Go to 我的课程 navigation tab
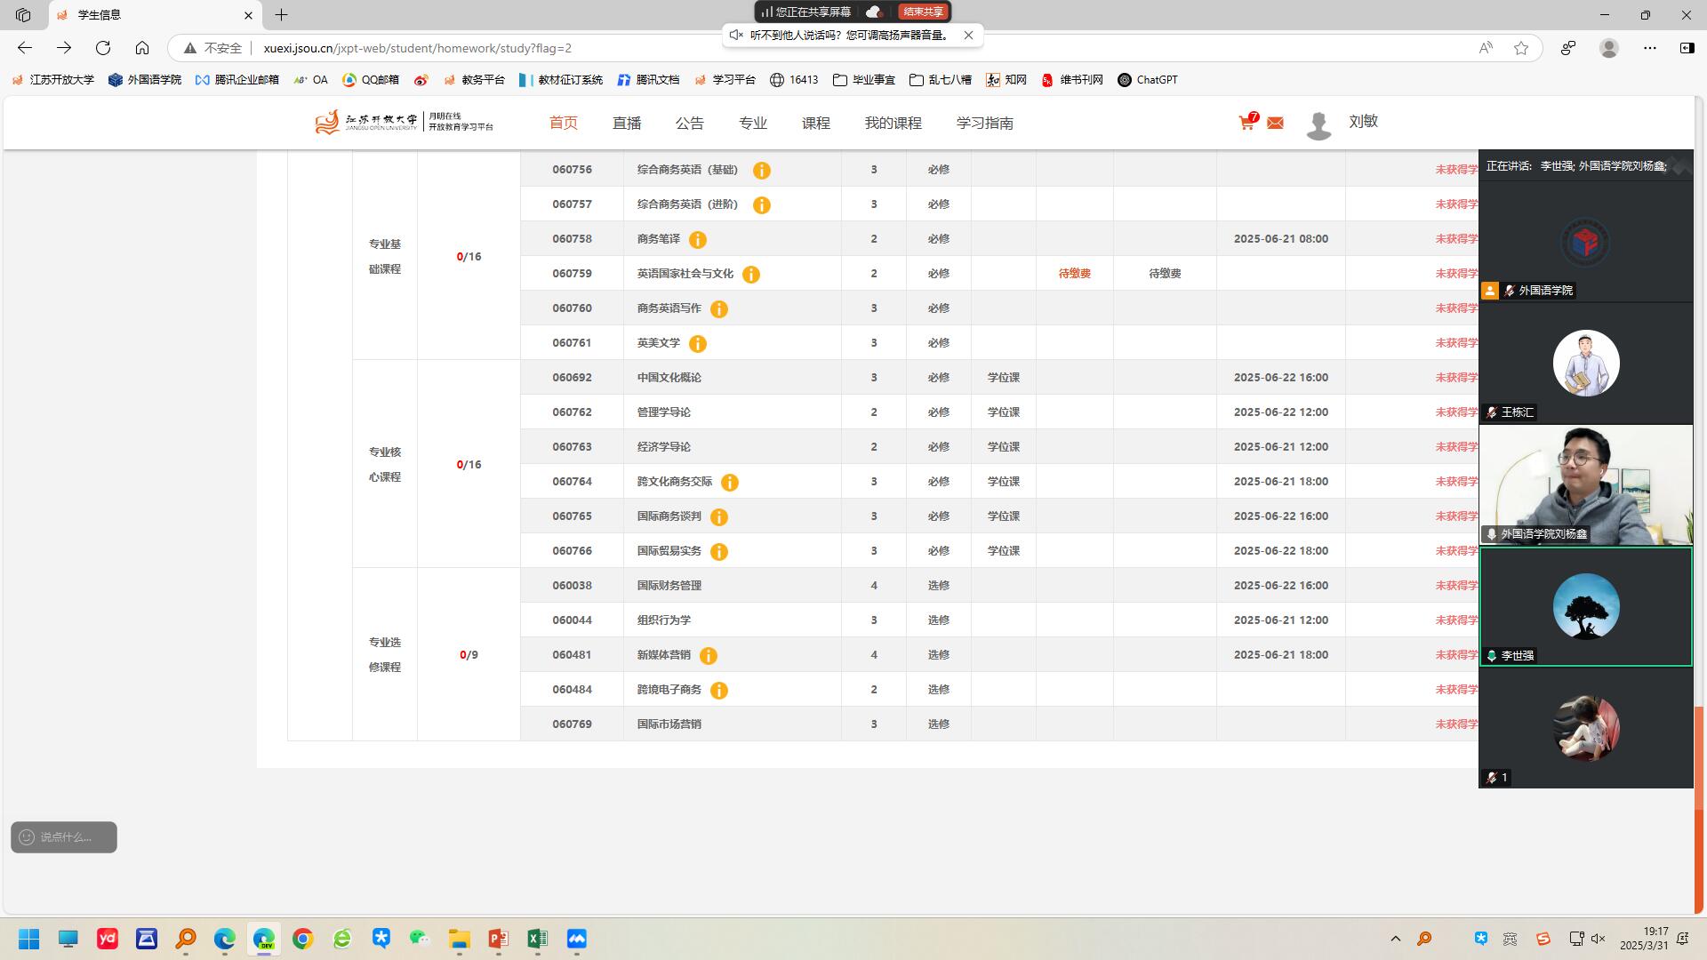 pyautogui.click(x=893, y=124)
